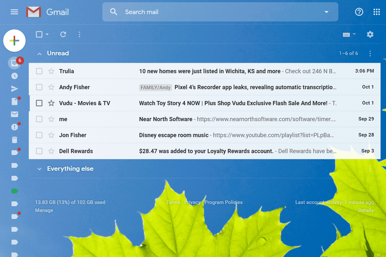The width and height of the screenshot is (386, 257).
Task: Collapse the Unread section
Action: coord(39,54)
